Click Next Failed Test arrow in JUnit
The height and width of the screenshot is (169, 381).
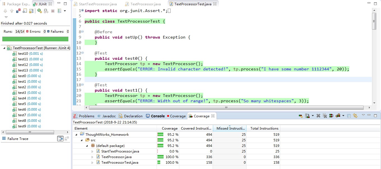[x=5, y=11]
